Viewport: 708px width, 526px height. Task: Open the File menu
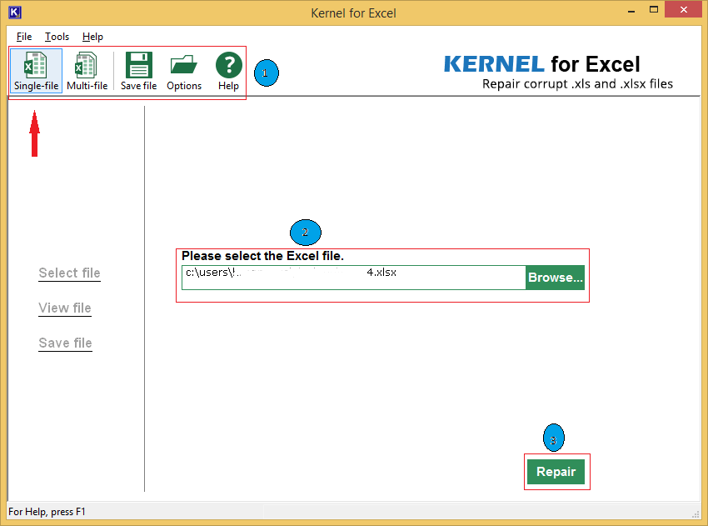(24, 37)
